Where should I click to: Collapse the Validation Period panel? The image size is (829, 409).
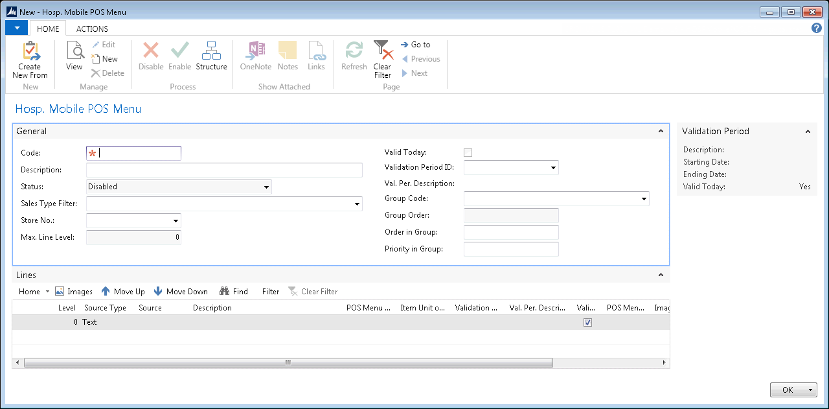808,132
